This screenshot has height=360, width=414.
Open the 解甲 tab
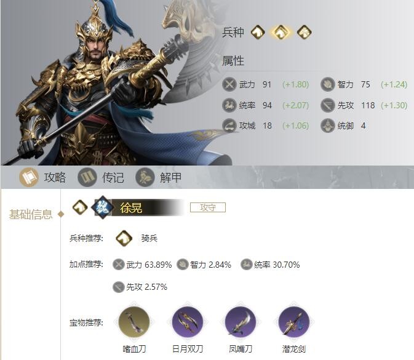159,177
